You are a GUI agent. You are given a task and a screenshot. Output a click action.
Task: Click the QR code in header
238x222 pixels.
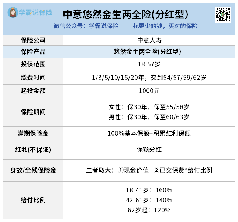(x=223, y=14)
